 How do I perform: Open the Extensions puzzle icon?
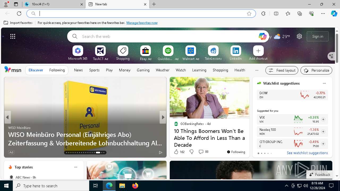tap(263, 14)
